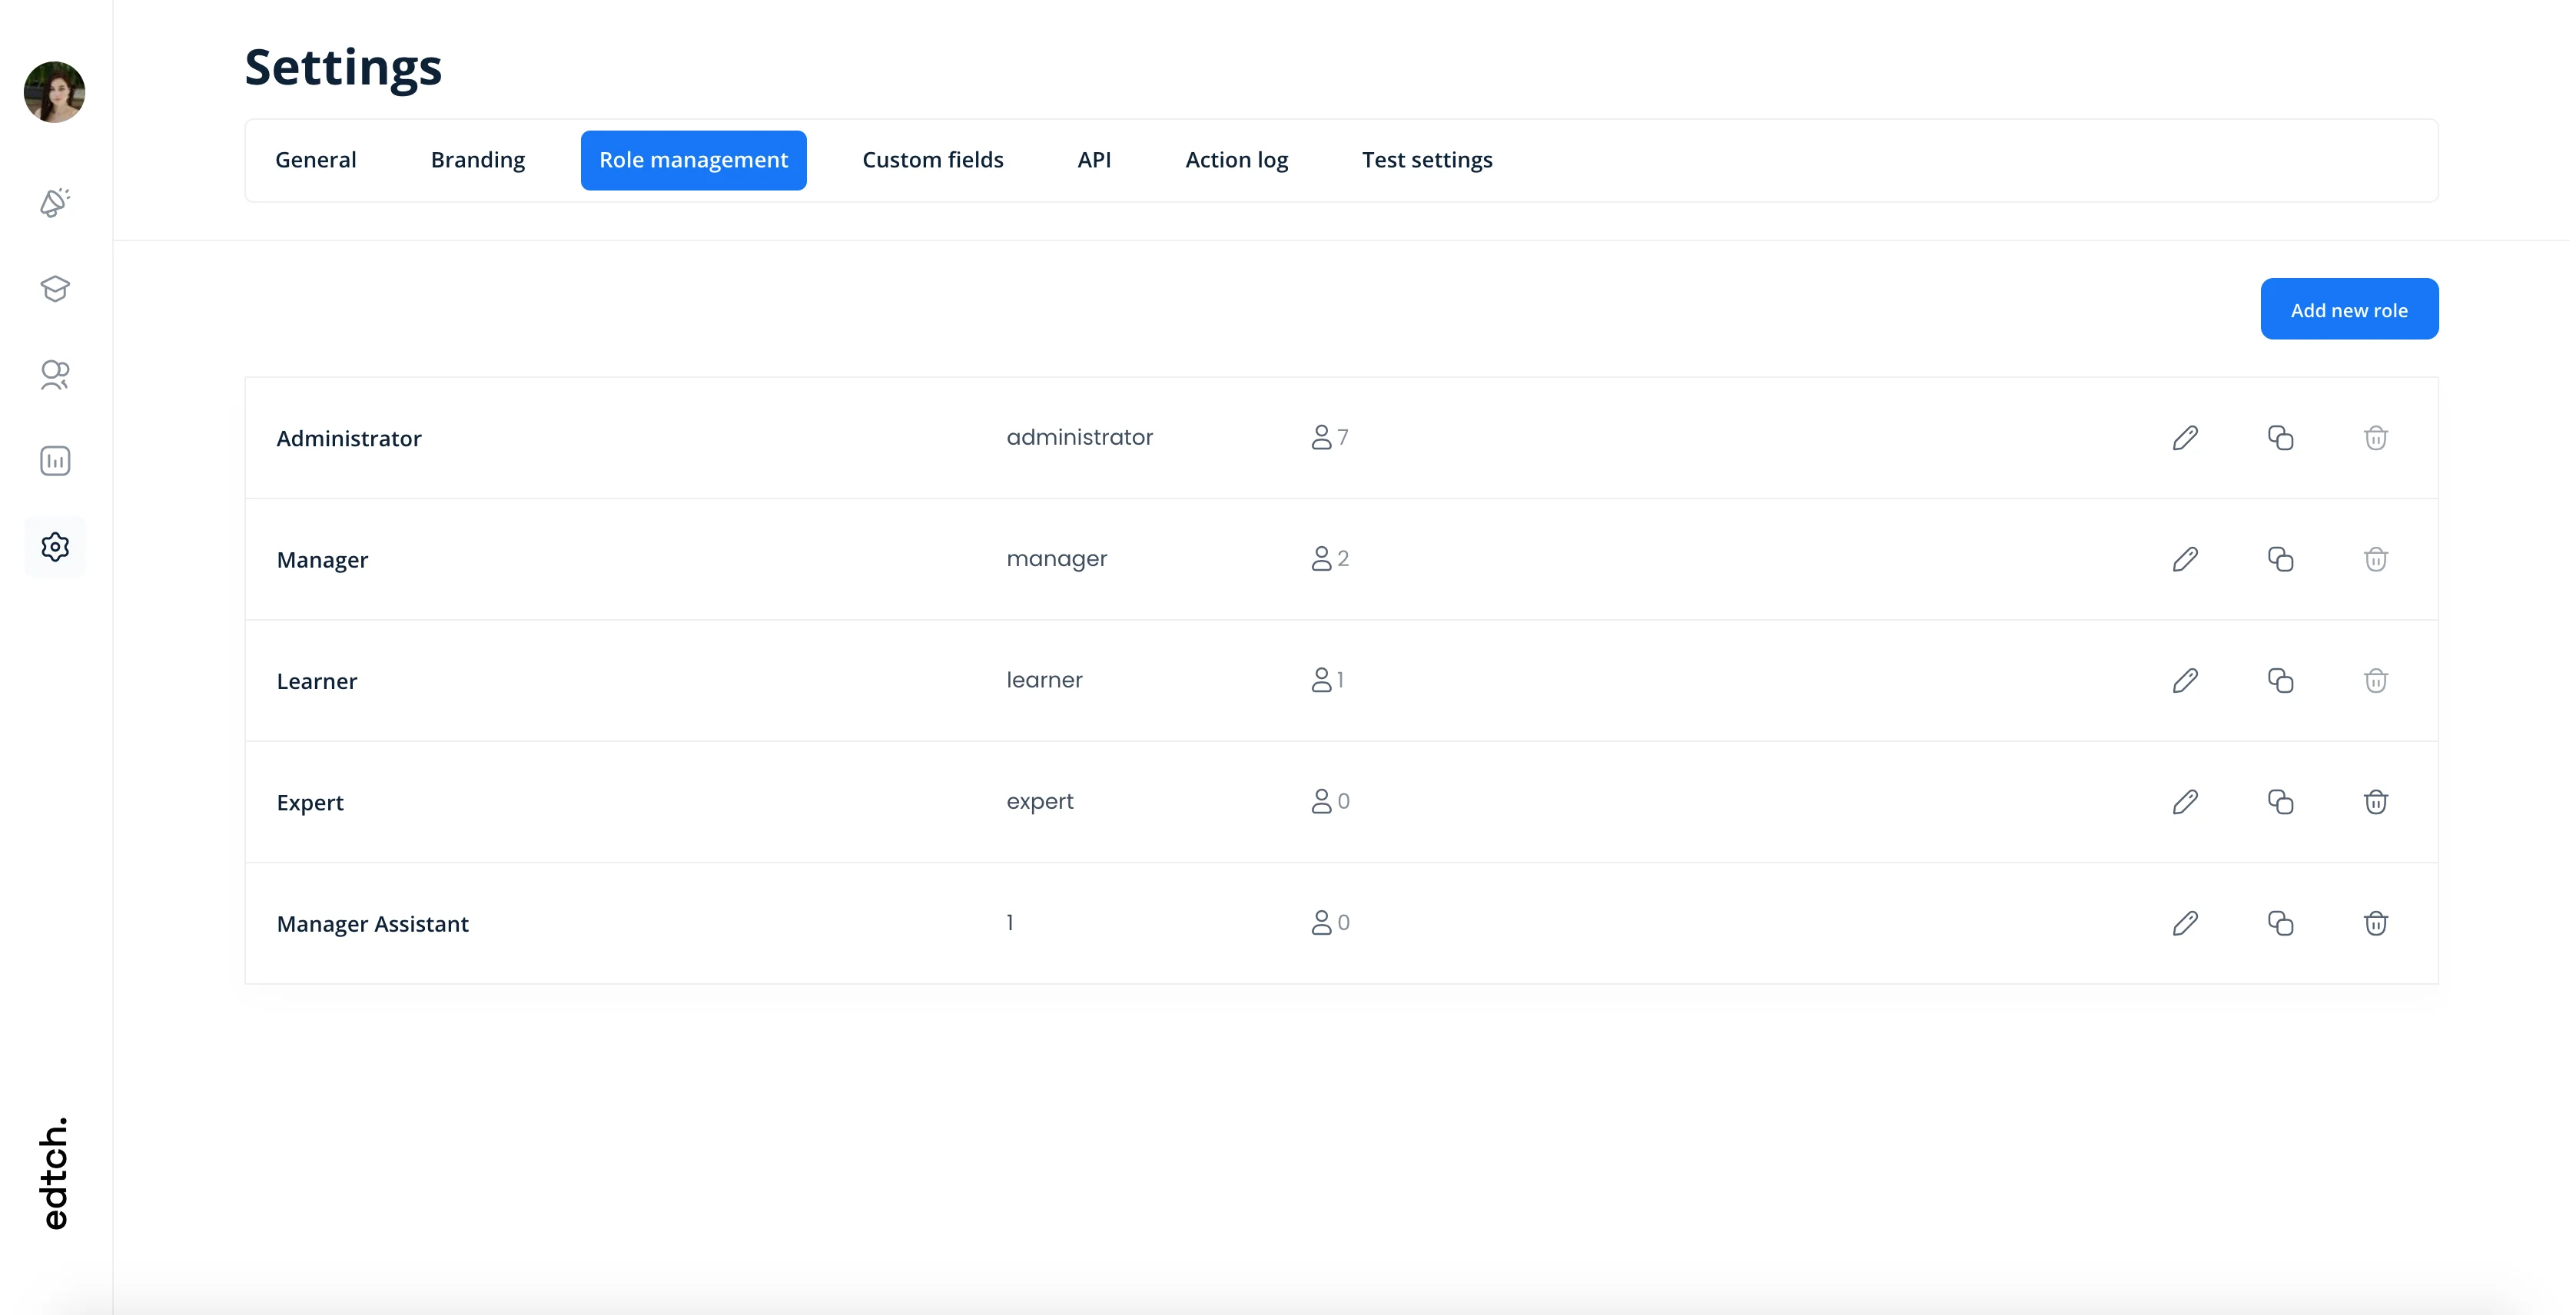Click the profile avatar at the top left
2576x1315 pixels.
(x=54, y=92)
